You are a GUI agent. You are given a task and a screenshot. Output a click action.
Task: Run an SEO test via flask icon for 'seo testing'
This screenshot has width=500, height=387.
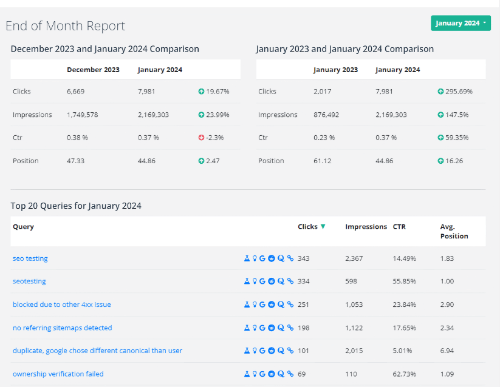(x=247, y=258)
